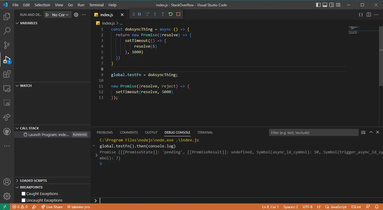Stop the debugging session
This screenshot has width=383, height=210.
pos(178,14)
